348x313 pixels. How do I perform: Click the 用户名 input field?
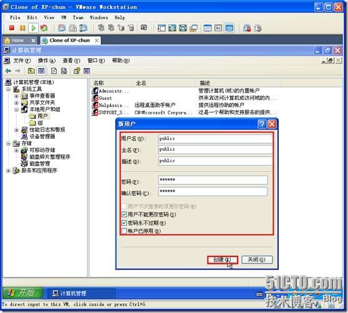215,139
